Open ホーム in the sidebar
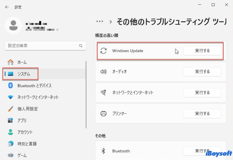 [22, 62]
